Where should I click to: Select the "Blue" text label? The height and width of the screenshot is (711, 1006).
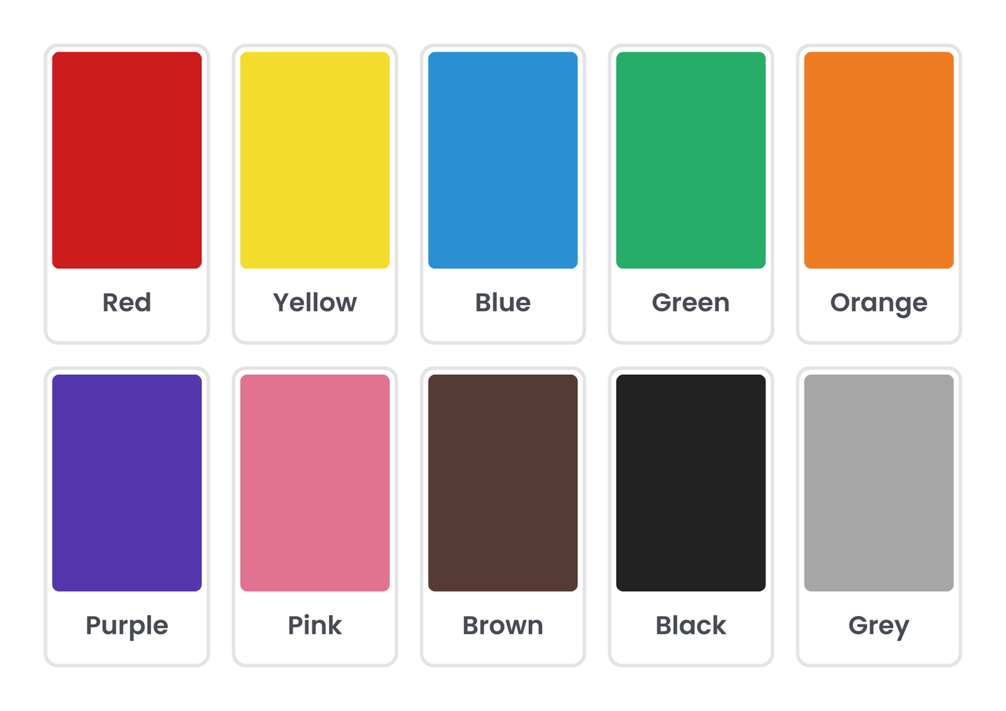[502, 302]
